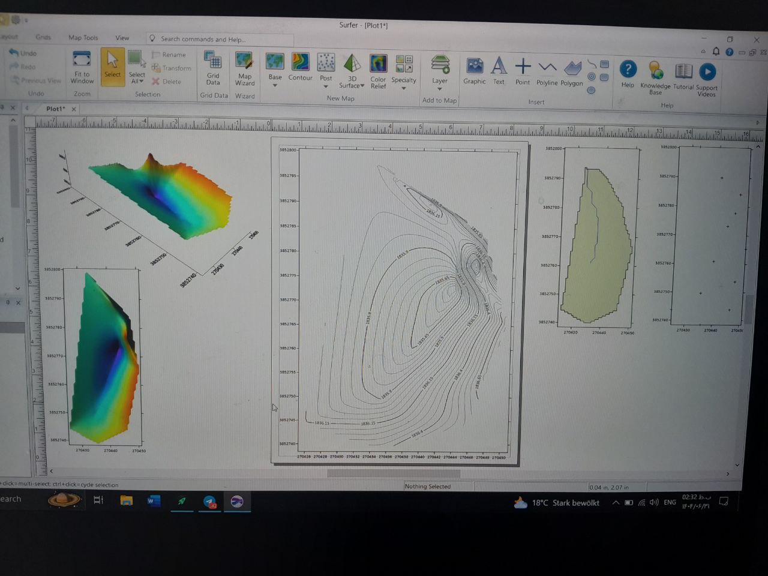This screenshot has height=576, width=768.
Task: Switch to the Map Tools ribbon tab
Action: pos(83,38)
